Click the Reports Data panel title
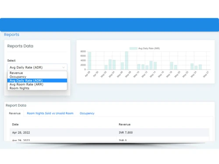219x164 pixels. [20, 46]
